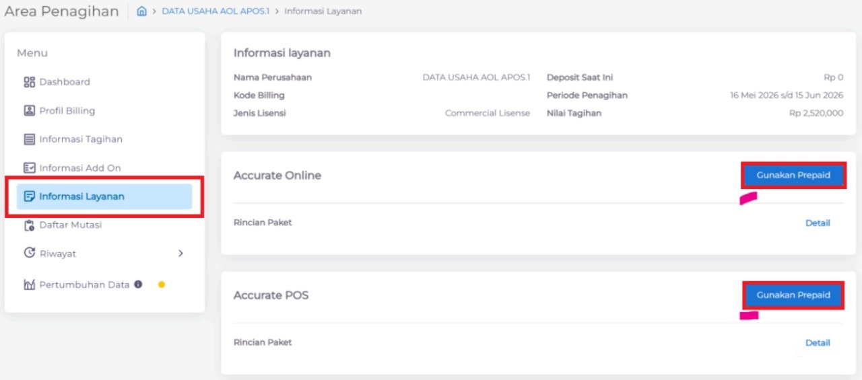Click the Area Penagihan page title
Viewport: 862px width, 380px height.
pyautogui.click(x=61, y=11)
